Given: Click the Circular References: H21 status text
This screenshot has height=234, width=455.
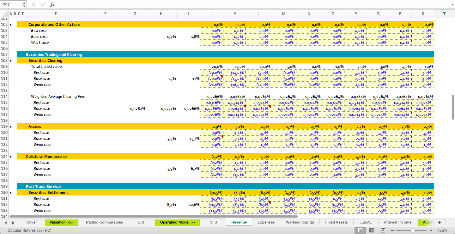Looking at the screenshot, I should tap(30, 231).
